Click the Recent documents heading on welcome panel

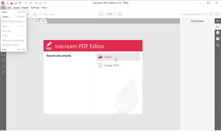click(x=59, y=56)
